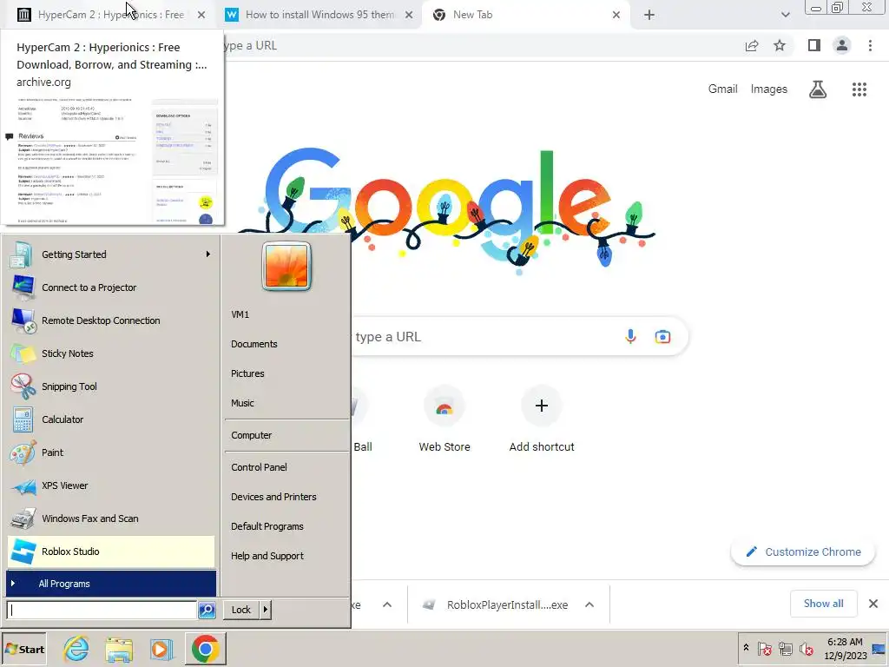Click the Start menu search magnifier button
Image resolution: width=889 pixels, height=667 pixels.
[x=207, y=610]
